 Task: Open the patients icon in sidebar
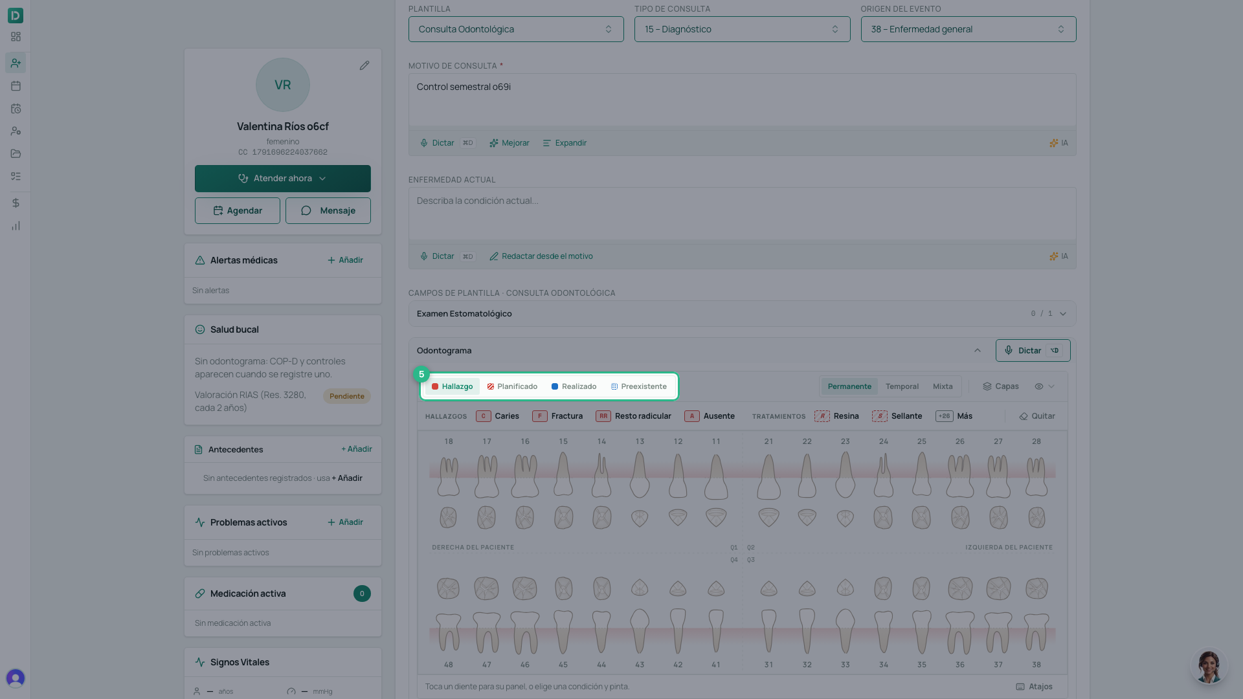click(16, 63)
